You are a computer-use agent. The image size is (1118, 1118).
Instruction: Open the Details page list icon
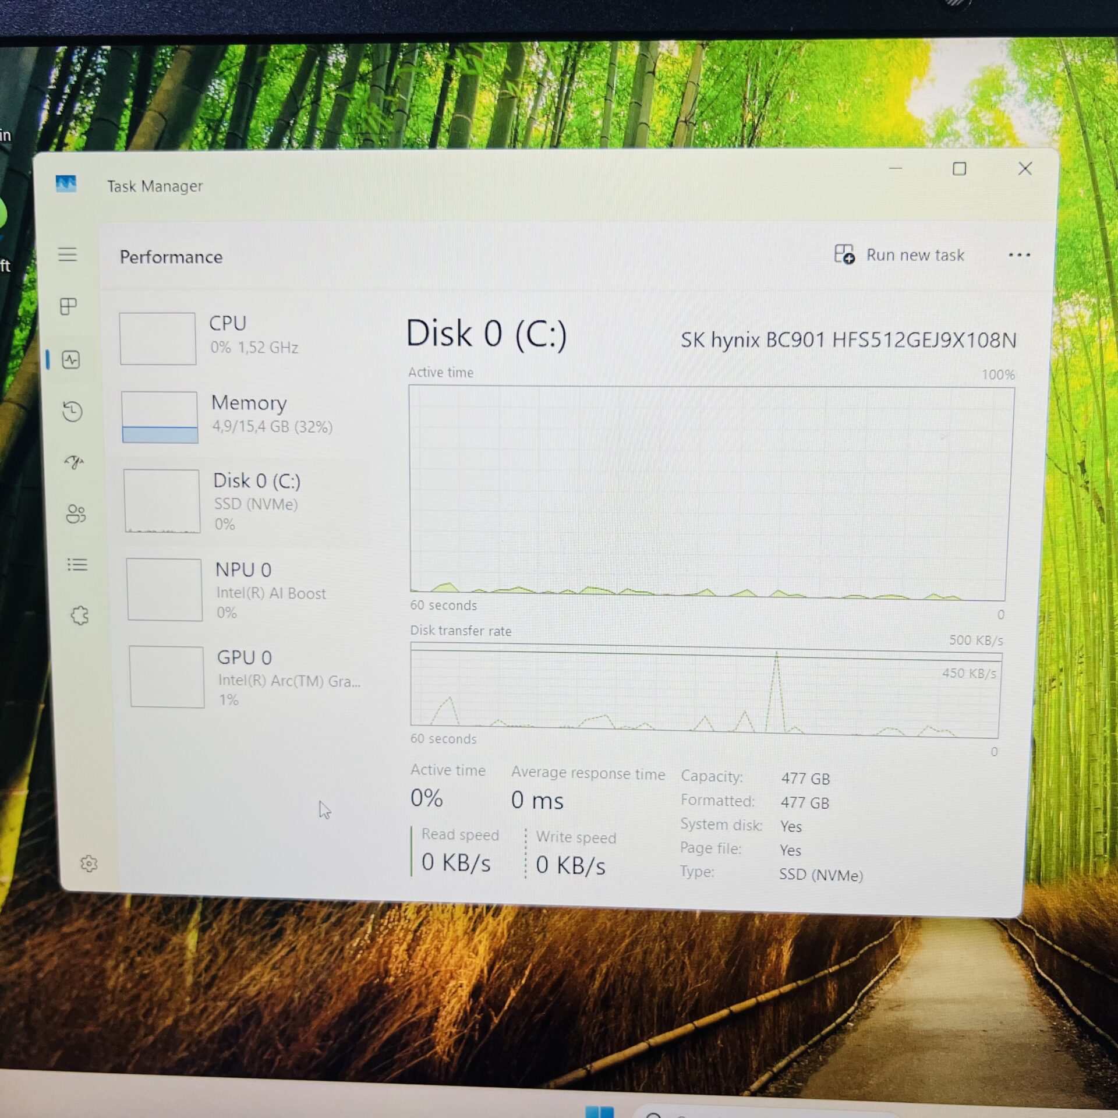[x=77, y=564]
